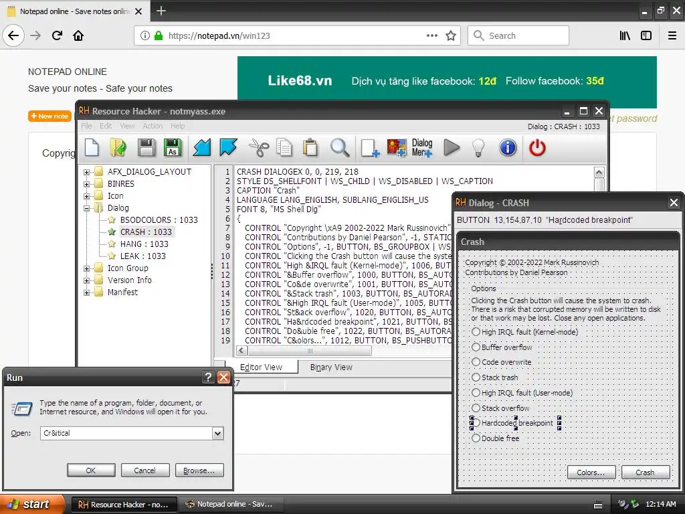This screenshot has height=514, width=685.
Task: Select High IRQL fault (Kernel-mode) radio button
Action: coord(476,332)
